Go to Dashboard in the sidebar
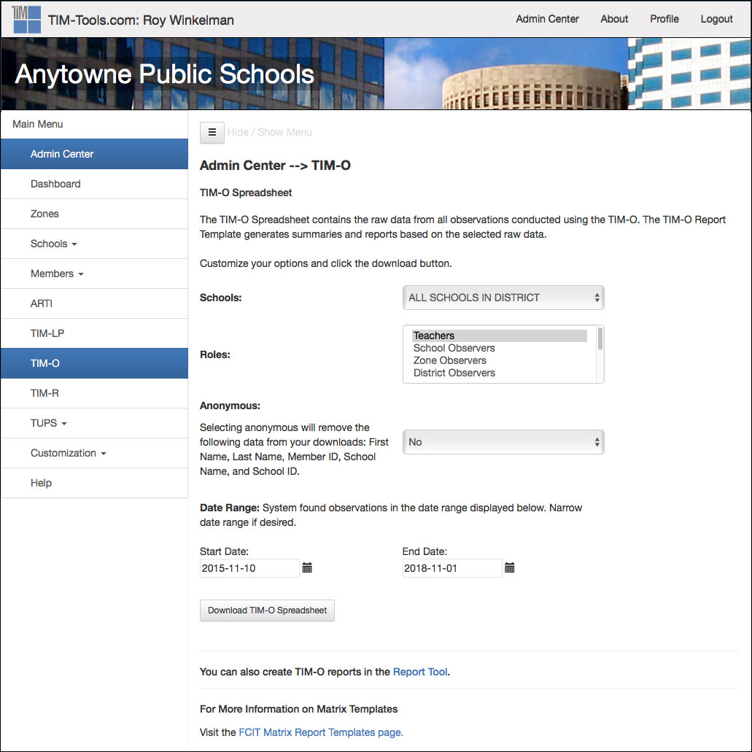 click(95, 184)
